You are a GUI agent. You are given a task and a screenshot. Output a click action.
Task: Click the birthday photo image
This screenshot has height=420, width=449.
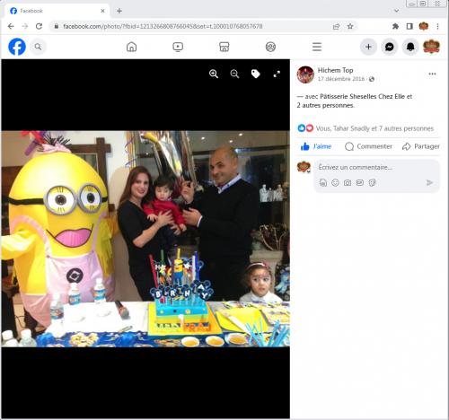145,239
